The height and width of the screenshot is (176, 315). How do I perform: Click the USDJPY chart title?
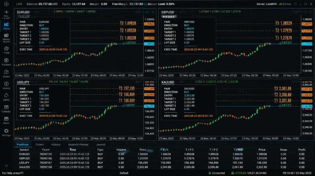click(x=23, y=82)
